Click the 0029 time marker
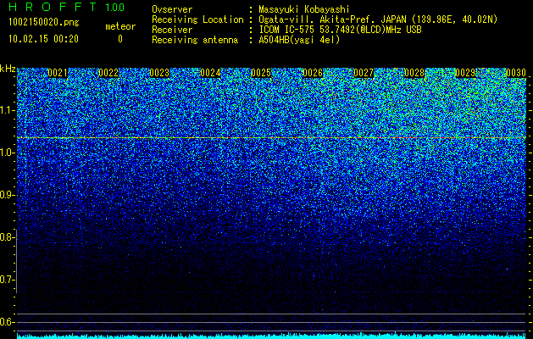Viewport: 533px width, 339px height. pyautogui.click(x=465, y=73)
